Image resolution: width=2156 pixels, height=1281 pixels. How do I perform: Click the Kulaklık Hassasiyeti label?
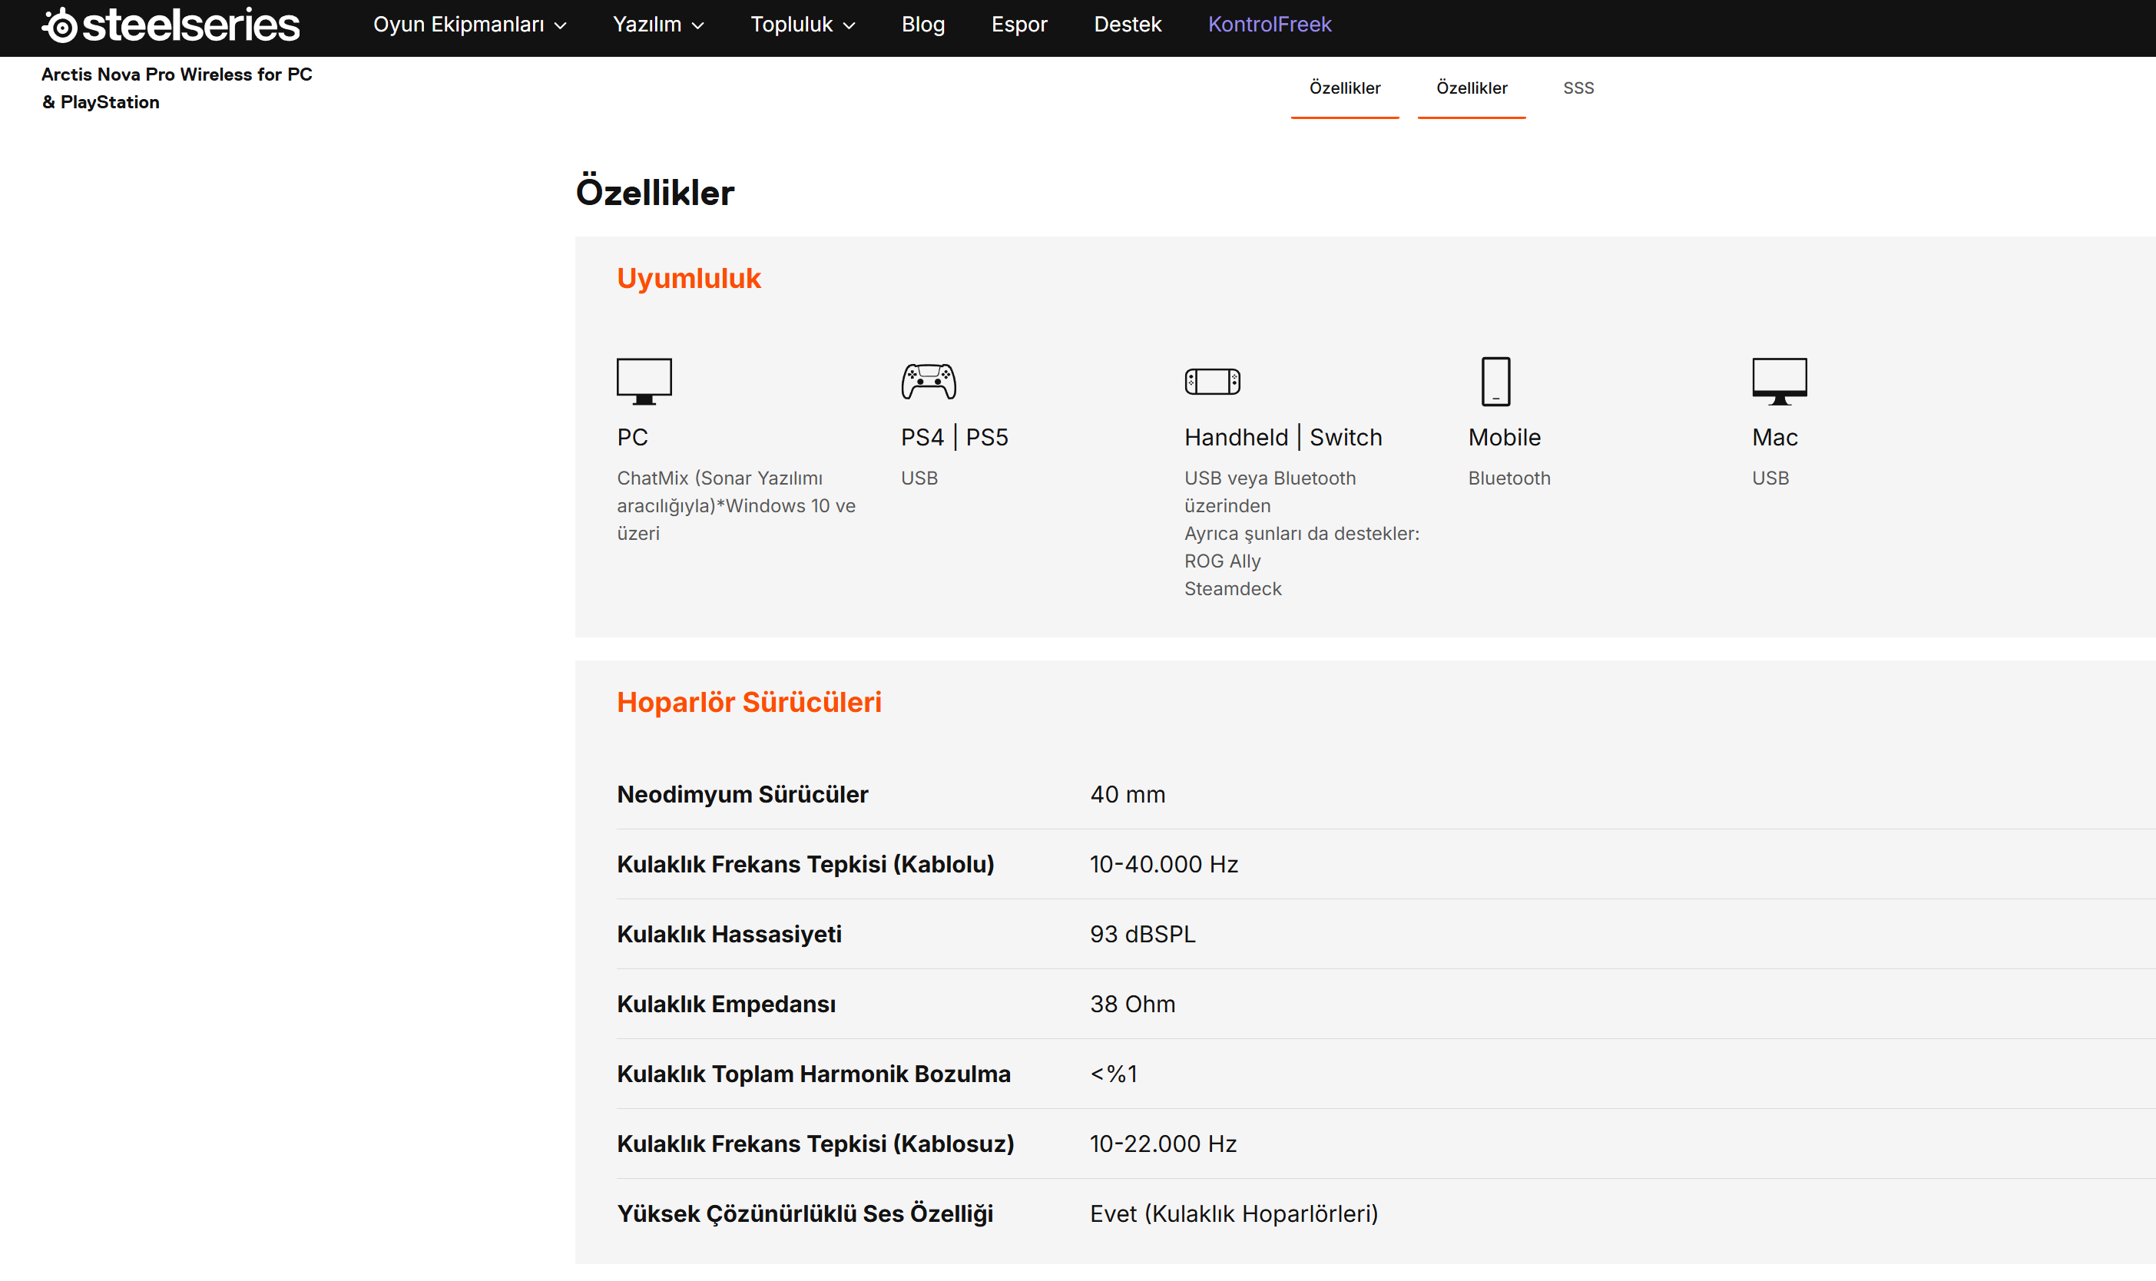point(730,934)
